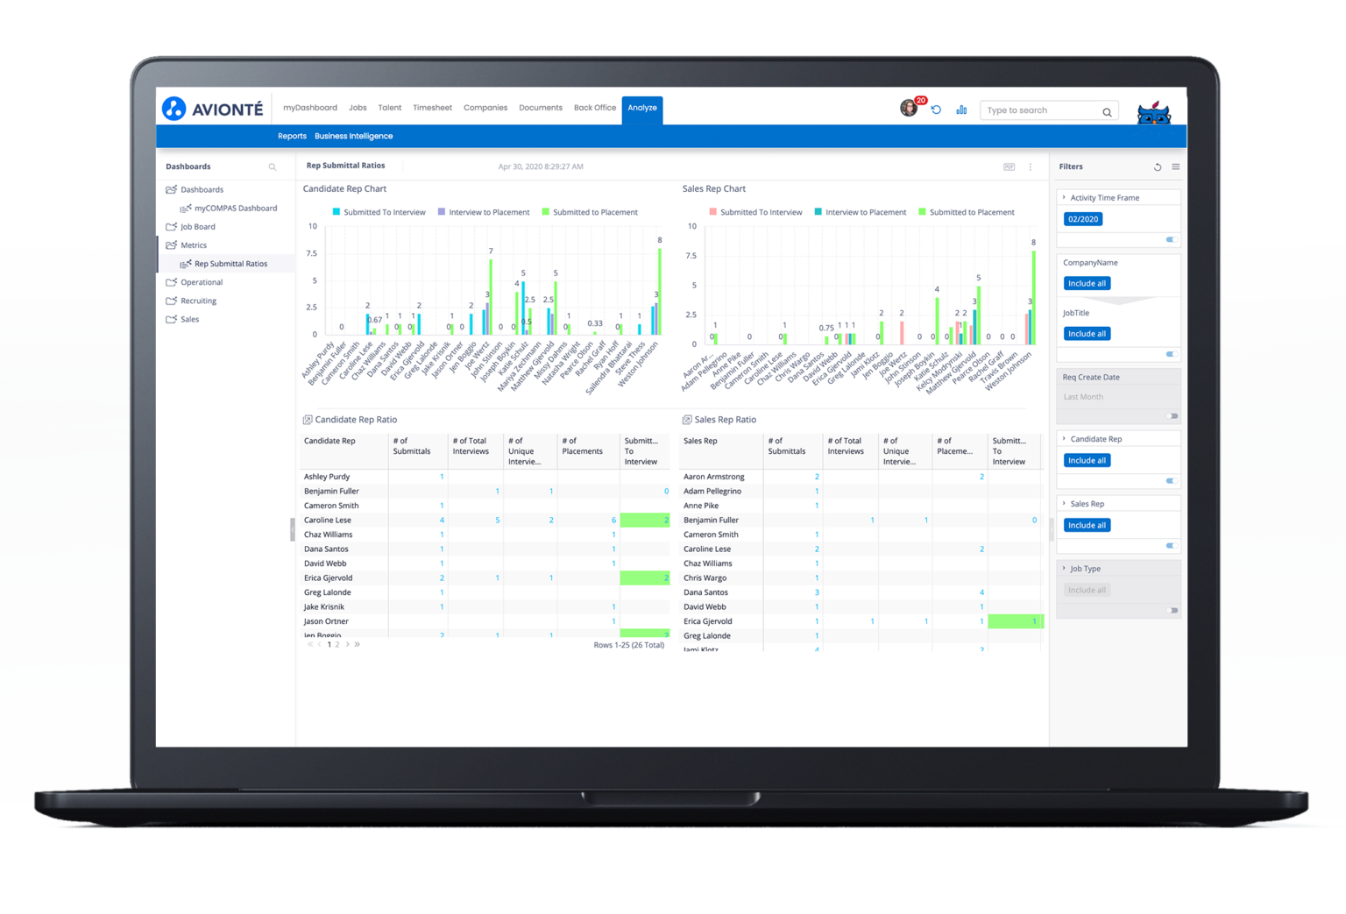Viewport: 1346px width, 914px height.
Task: Open the Filters panel hamburger menu
Action: click(1176, 167)
